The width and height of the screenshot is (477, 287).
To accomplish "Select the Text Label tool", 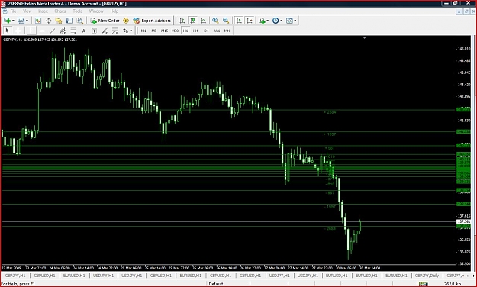I will point(94,31).
